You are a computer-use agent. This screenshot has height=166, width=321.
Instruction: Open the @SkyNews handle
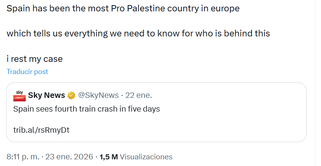coord(98,95)
